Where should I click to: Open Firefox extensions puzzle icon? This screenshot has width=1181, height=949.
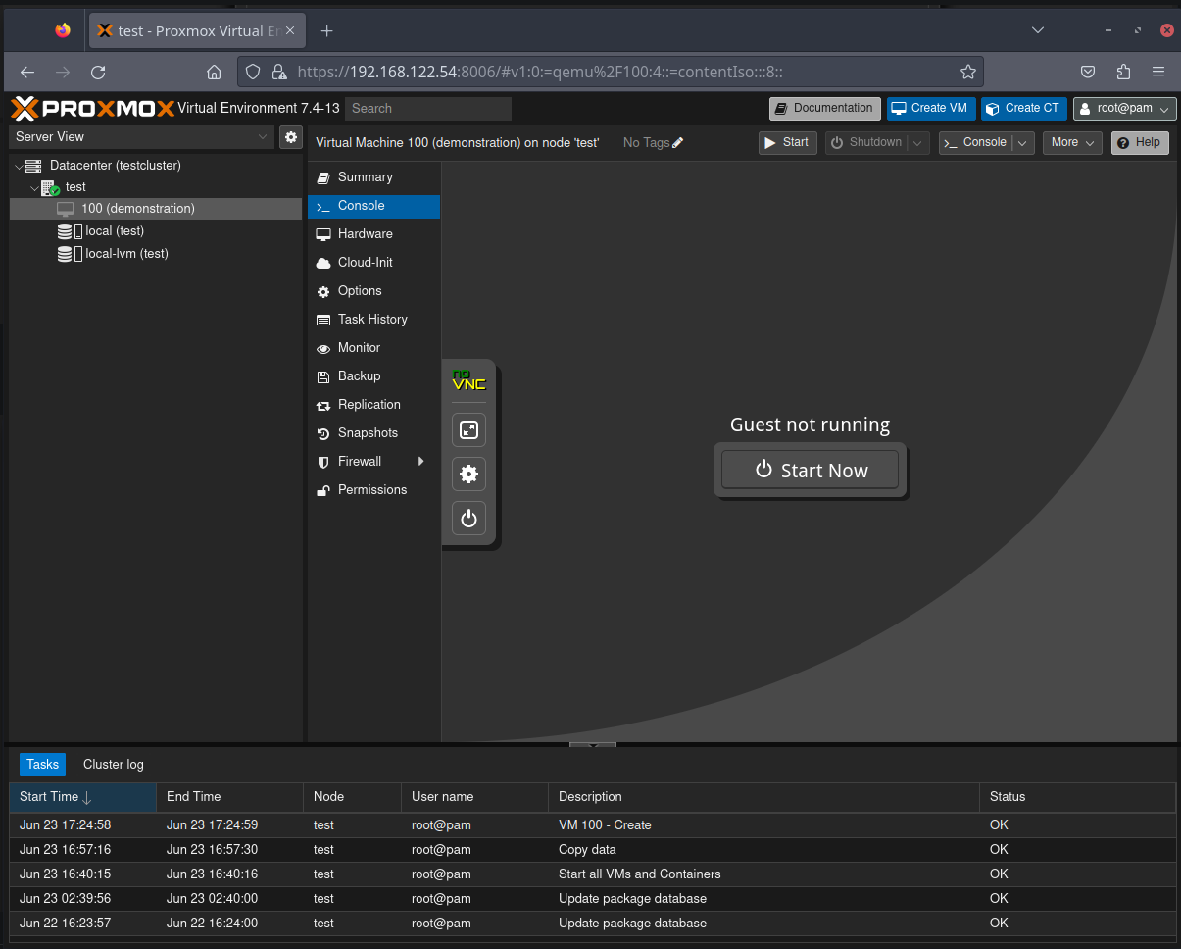click(x=1123, y=72)
